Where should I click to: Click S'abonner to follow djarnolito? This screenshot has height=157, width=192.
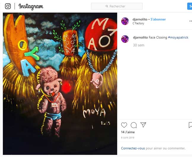[x=158, y=19]
